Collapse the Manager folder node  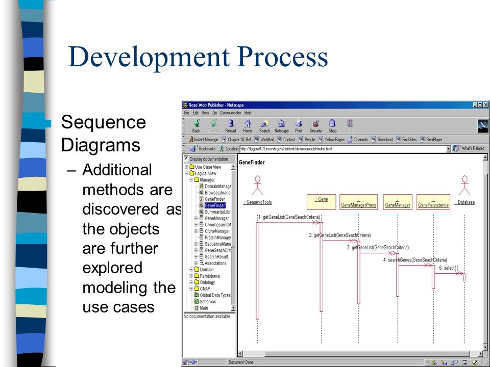pos(191,180)
